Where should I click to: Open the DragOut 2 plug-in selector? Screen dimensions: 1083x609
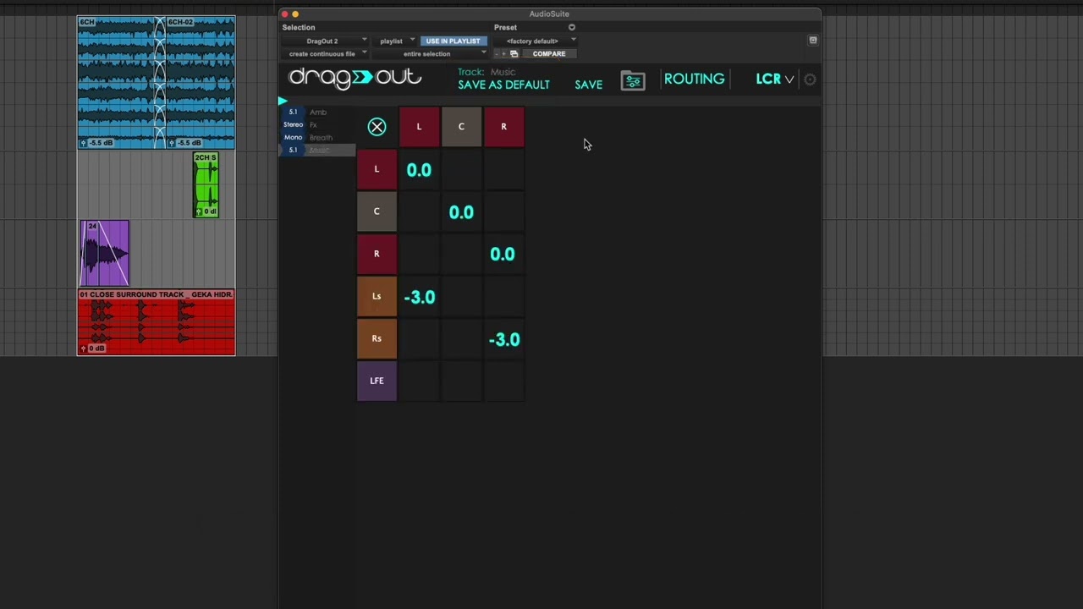tap(326, 41)
